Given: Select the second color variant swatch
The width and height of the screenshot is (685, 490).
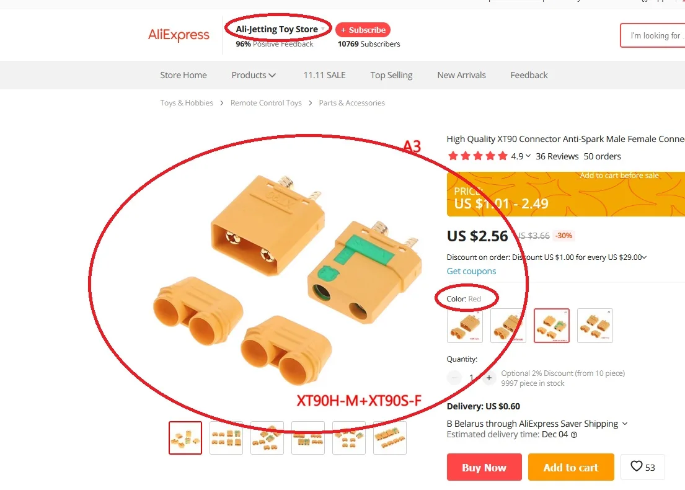Looking at the screenshot, I should (x=508, y=326).
